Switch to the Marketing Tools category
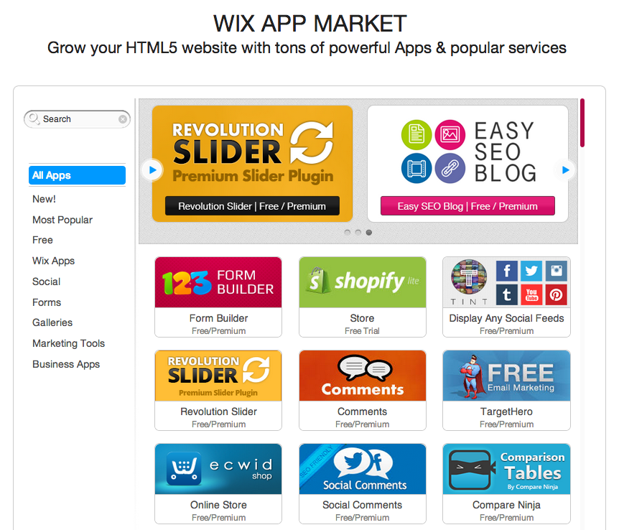Viewport: 619px width, 530px height. [x=69, y=343]
